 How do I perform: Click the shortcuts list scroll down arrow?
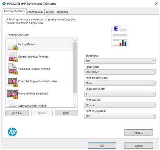coord(75,105)
